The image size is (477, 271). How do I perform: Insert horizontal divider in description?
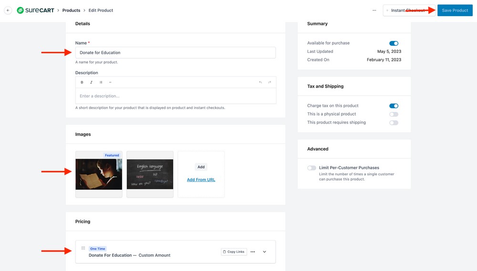110,82
